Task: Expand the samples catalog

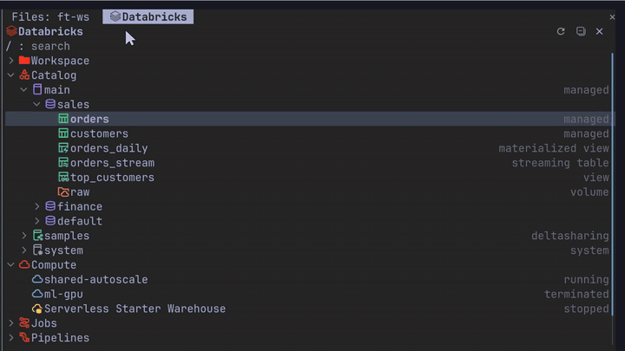Action: coord(24,236)
